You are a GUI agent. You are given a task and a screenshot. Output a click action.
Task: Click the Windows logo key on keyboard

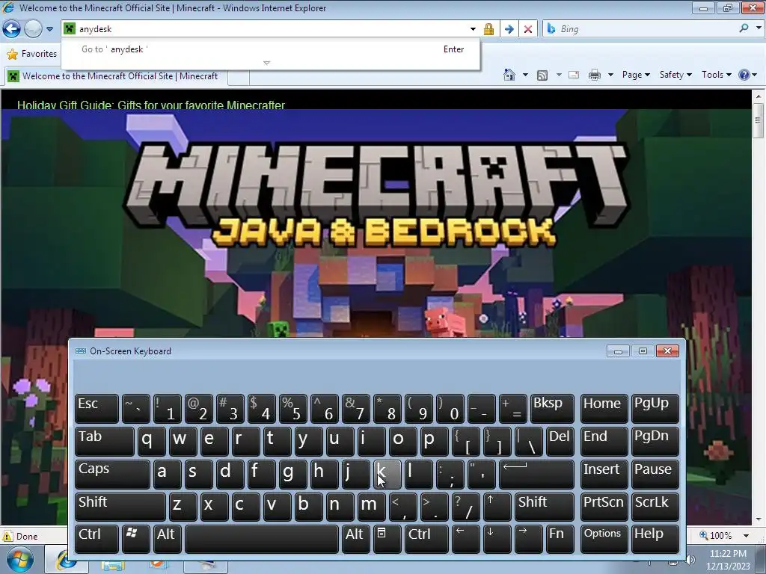pyautogui.click(x=136, y=539)
